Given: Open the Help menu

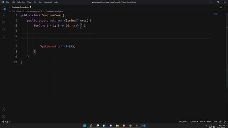Looking at the screenshot, I should (56, 2).
